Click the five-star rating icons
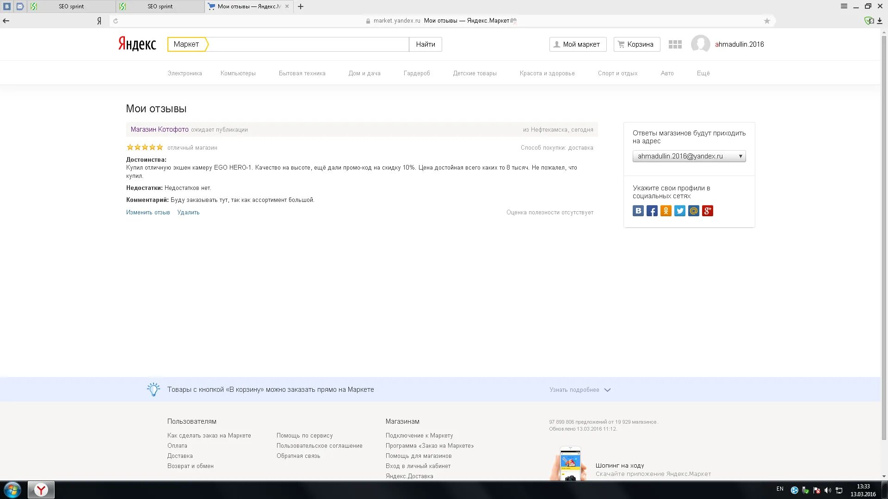 145,147
